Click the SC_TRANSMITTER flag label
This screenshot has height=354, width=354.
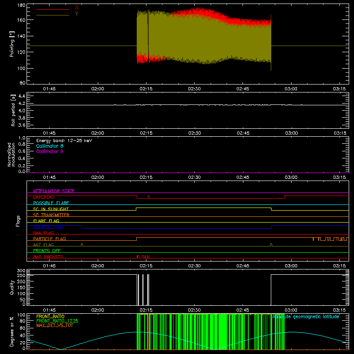click(x=51, y=215)
